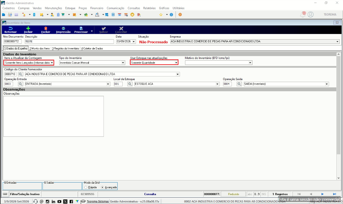Click the shopping cart toolbar icon
Image resolution: width=343 pixels, height=204 pixels.
click(x=63, y=15)
